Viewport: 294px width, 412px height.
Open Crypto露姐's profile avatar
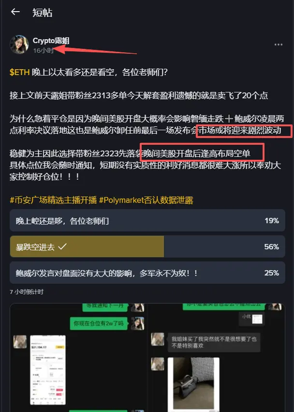click(x=19, y=45)
